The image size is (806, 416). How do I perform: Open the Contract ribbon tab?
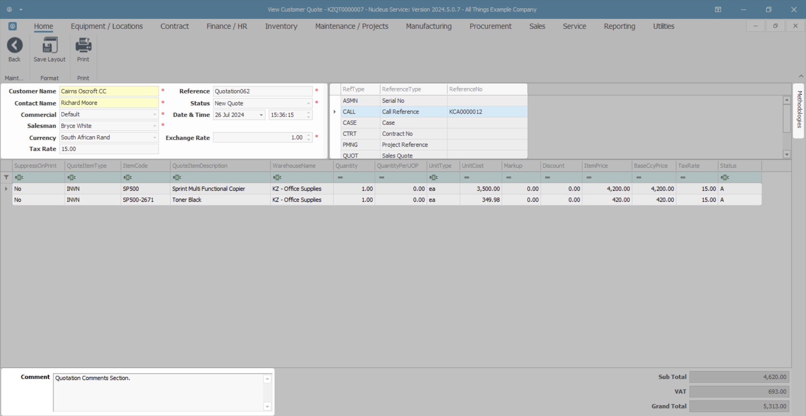(175, 26)
